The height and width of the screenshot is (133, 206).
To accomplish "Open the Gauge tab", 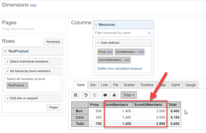I will [x=190, y=85].
